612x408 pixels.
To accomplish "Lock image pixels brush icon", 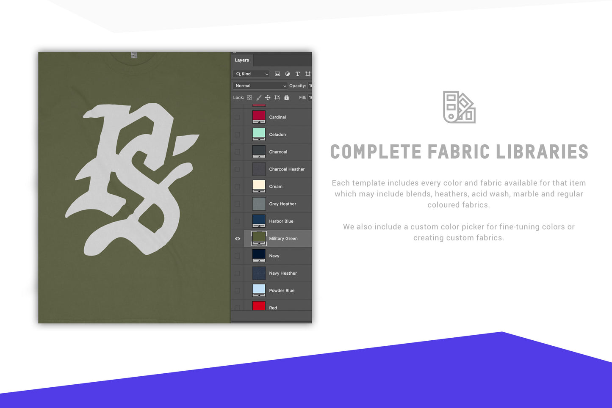I will click(x=259, y=98).
